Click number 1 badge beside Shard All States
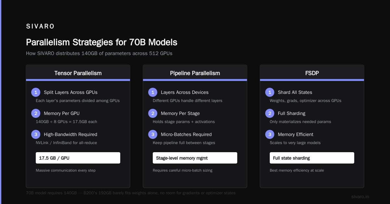Viewport: 390px width, 204px height. tap(269, 92)
